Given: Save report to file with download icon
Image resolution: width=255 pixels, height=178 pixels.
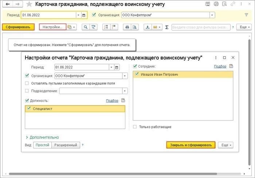Looking at the screenshot, I should point(148,27).
